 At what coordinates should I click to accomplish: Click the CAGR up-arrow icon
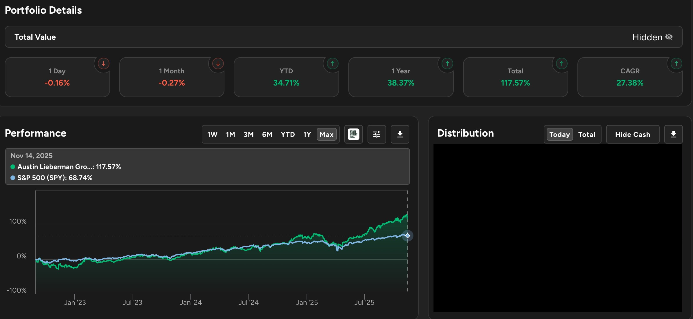pos(676,64)
